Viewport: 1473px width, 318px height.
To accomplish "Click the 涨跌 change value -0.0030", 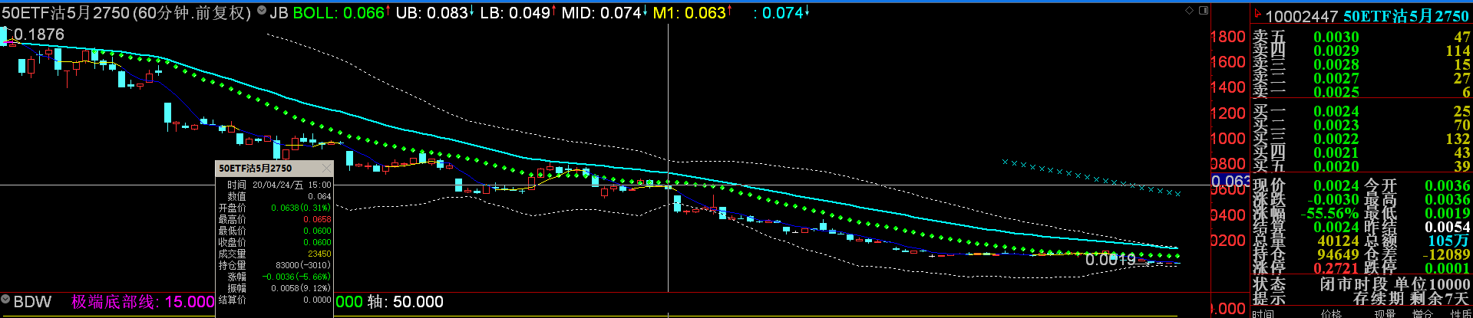I will (x=1333, y=199).
